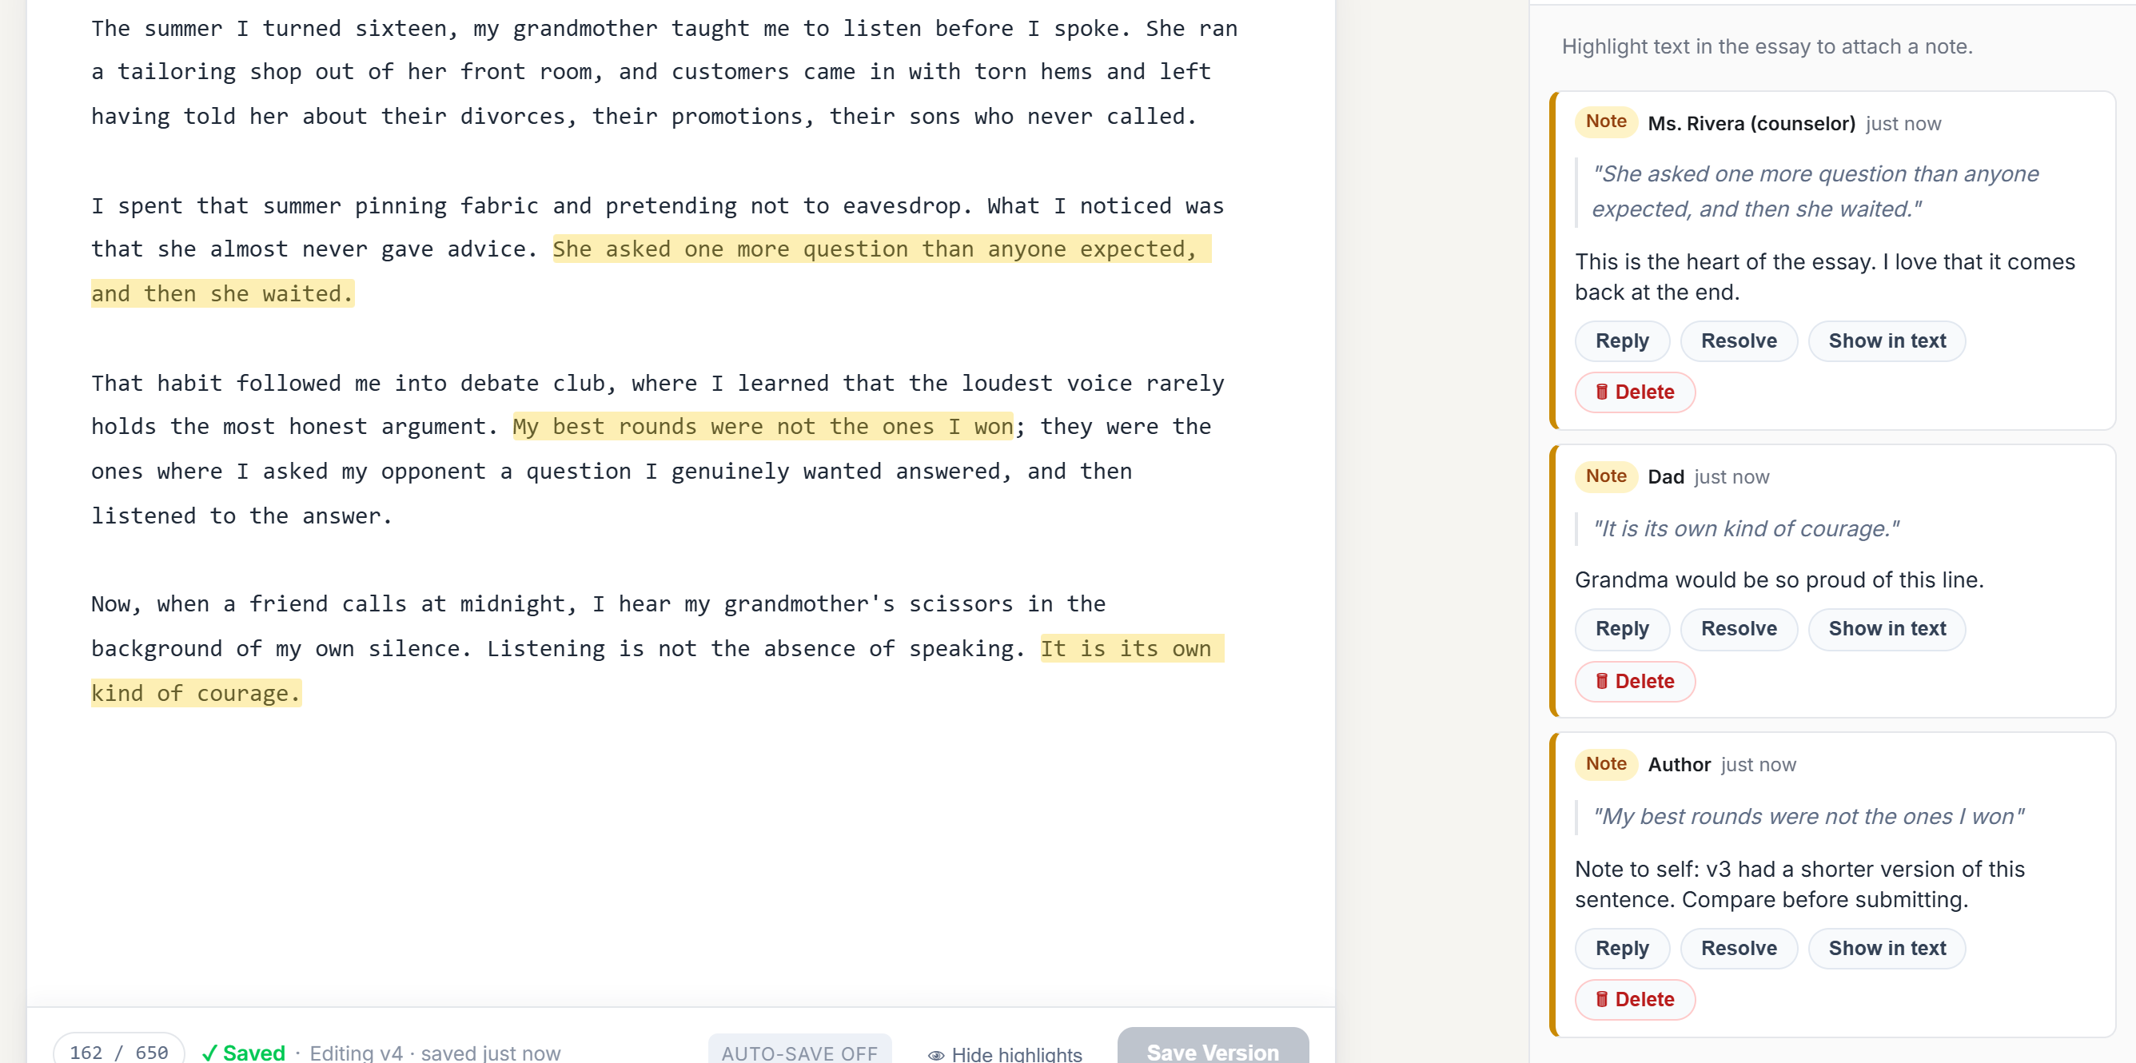Image resolution: width=2136 pixels, height=1063 pixels.
Task: Delete the Author note
Action: click(1634, 999)
